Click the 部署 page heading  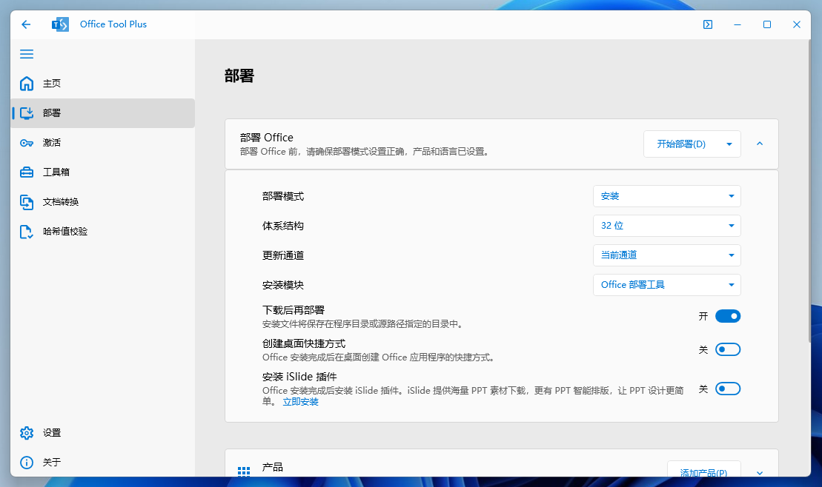[239, 76]
